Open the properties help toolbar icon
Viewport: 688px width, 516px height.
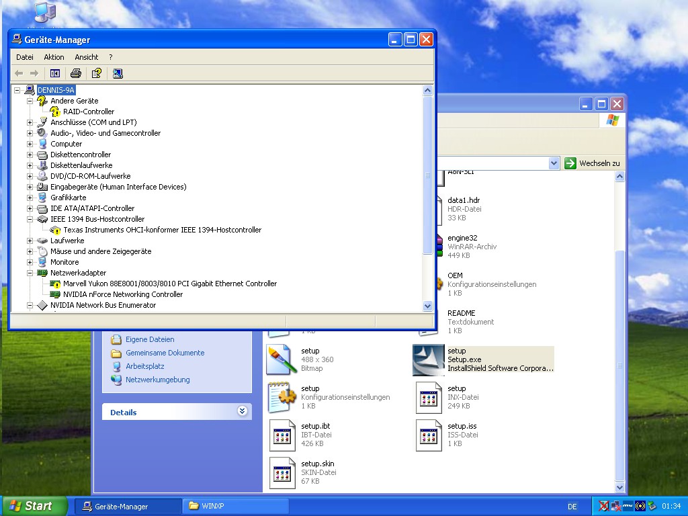[97, 73]
